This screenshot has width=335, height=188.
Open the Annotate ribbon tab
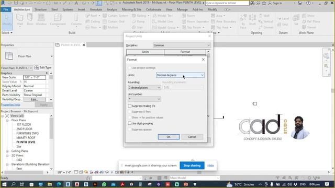[x=96, y=9]
